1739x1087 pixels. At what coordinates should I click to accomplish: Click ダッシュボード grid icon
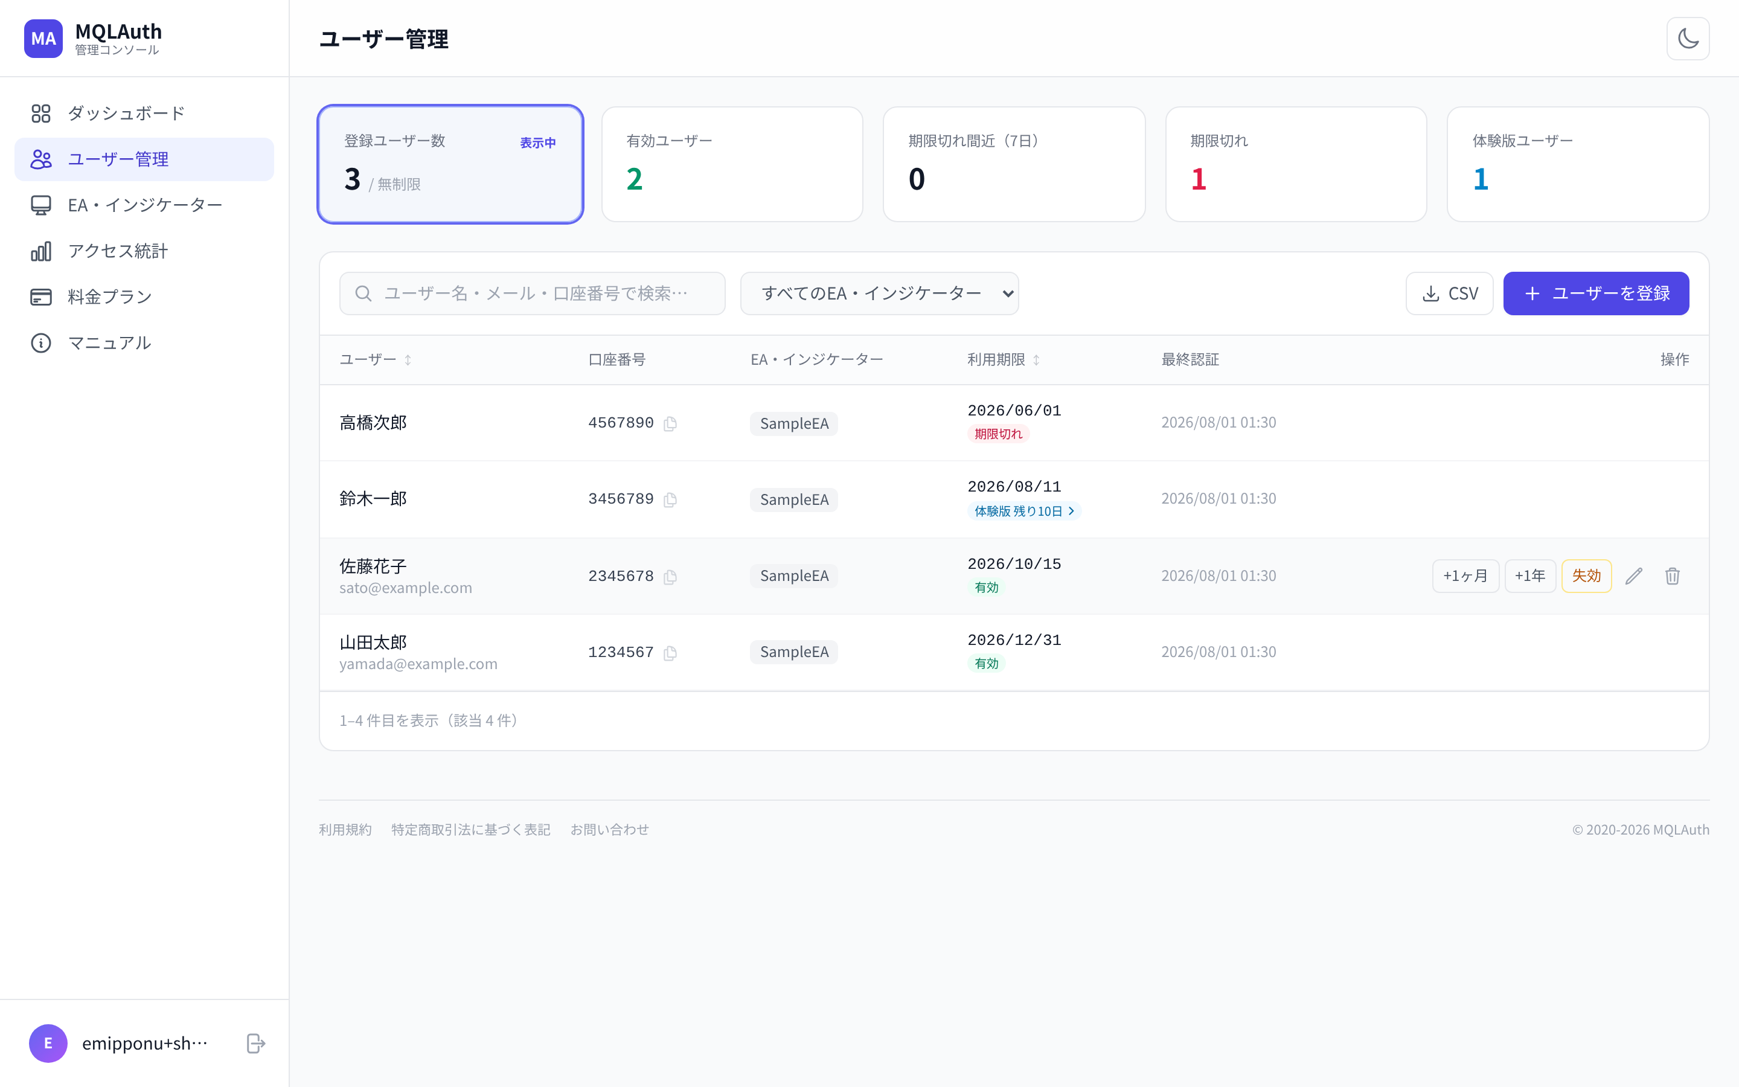click(41, 113)
